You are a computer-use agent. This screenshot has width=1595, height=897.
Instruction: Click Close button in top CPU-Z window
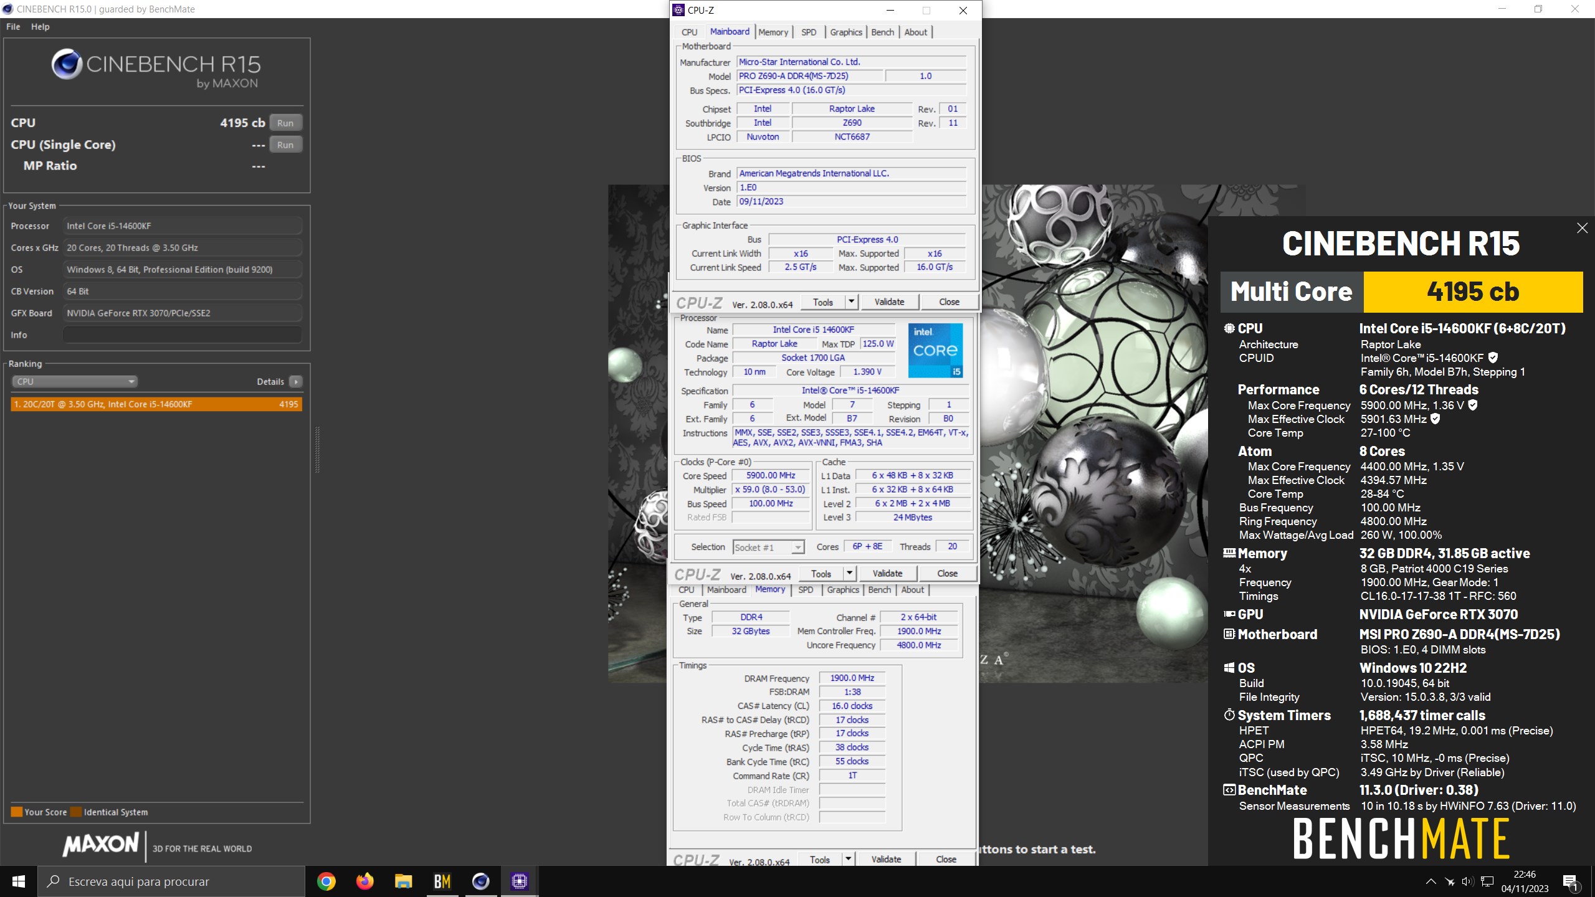point(949,301)
